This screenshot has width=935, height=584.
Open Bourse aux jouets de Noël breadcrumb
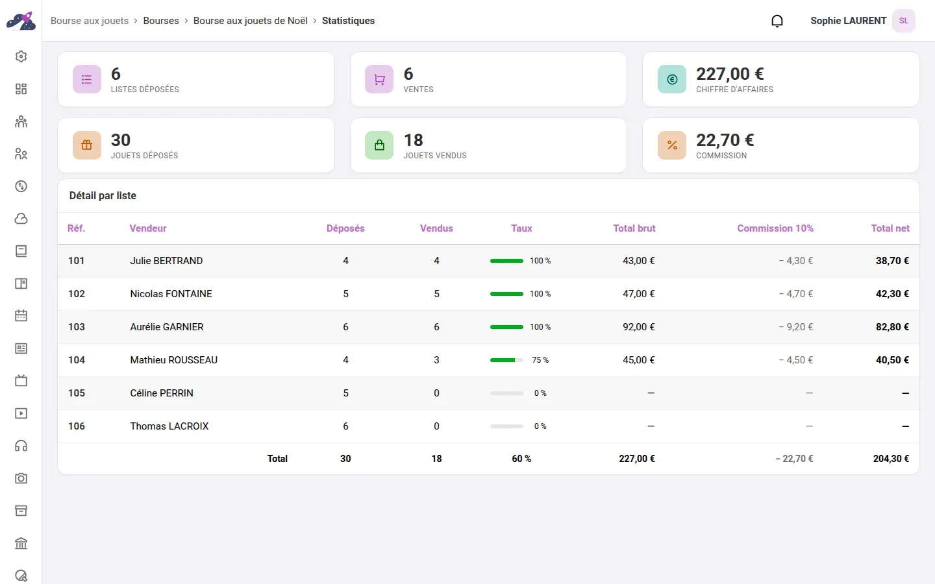[x=251, y=21]
